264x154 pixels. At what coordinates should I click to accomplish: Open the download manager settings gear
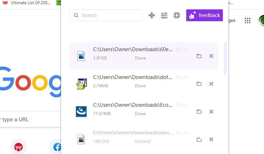coord(176,15)
